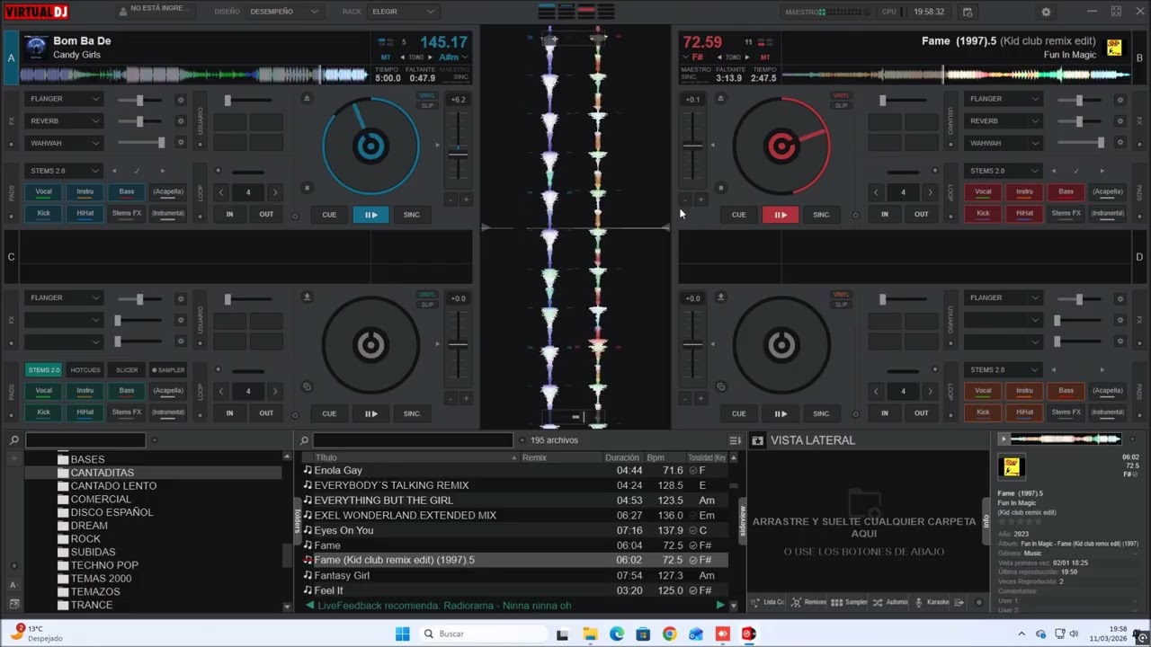This screenshot has width=1151, height=647.
Task: Open the Stems 2.0 pads dropdown on deck B
Action: coord(1004,171)
